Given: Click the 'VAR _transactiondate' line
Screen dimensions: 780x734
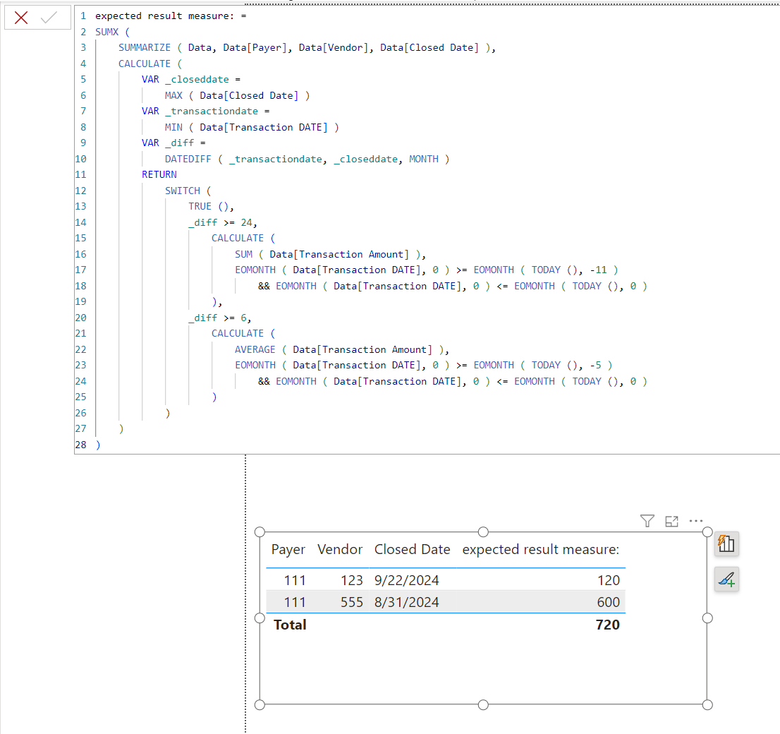Looking at the screenshot, I should click(205, 111).
